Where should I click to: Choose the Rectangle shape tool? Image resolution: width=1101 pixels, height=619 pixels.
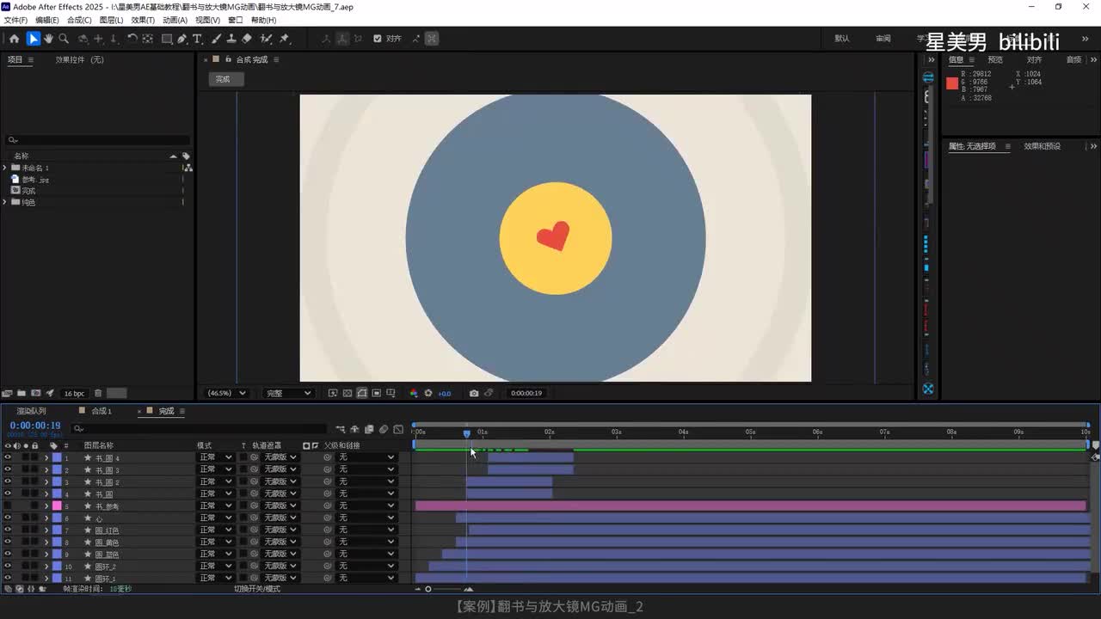(x=167, y=39)
